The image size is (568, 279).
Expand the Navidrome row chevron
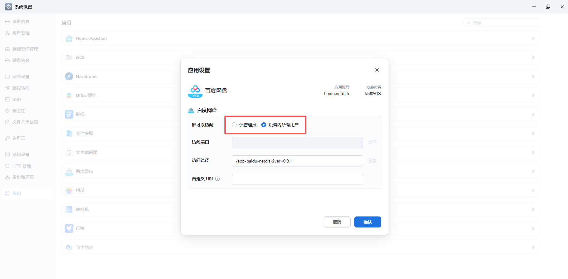[533, 76]
